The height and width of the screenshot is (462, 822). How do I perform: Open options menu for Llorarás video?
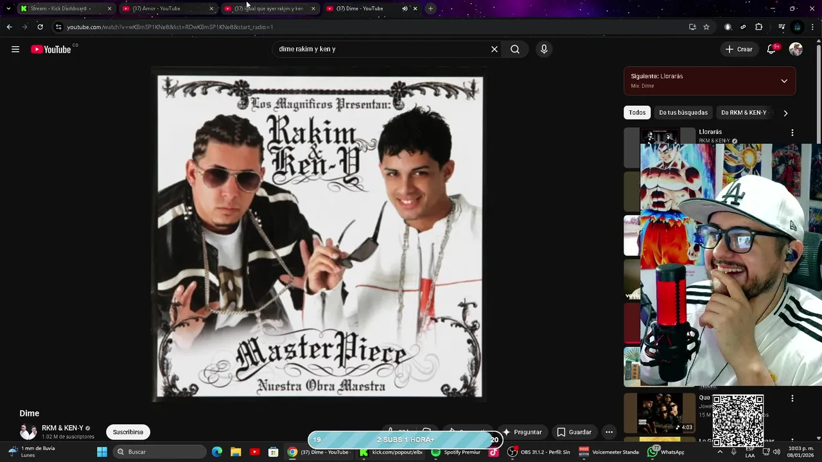pos(792,133)
